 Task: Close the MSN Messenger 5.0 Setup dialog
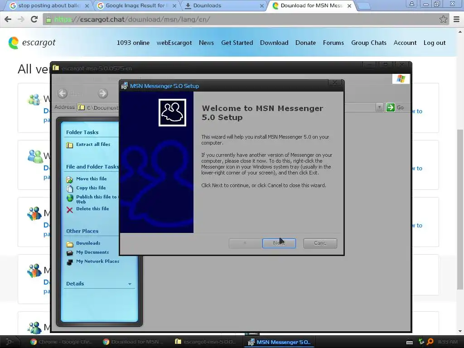335,82
